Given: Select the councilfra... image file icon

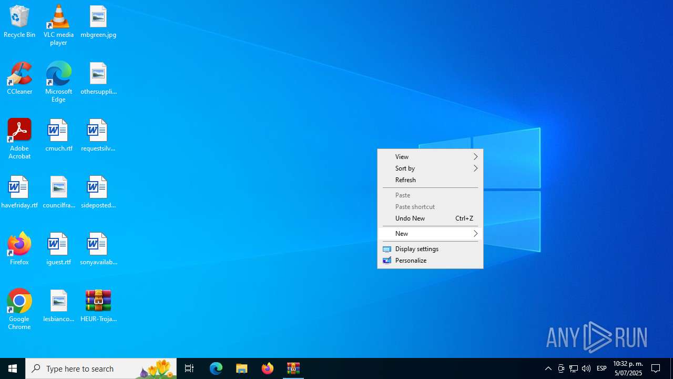Looking at the screenshot, I should (58, 192).
